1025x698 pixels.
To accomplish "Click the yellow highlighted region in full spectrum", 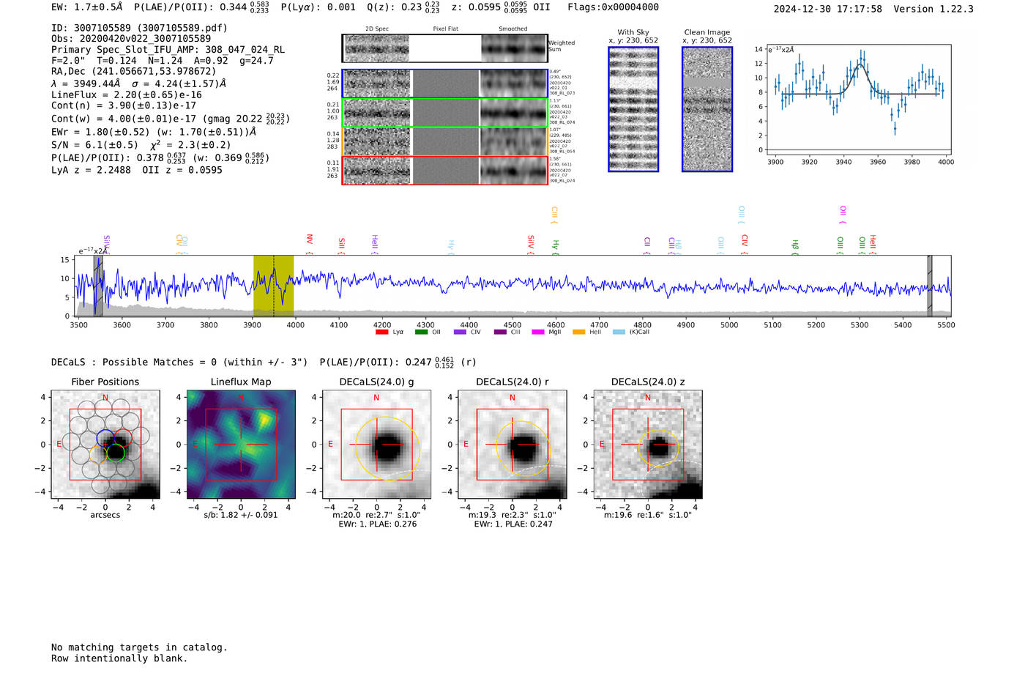I will tap(274, 286).
